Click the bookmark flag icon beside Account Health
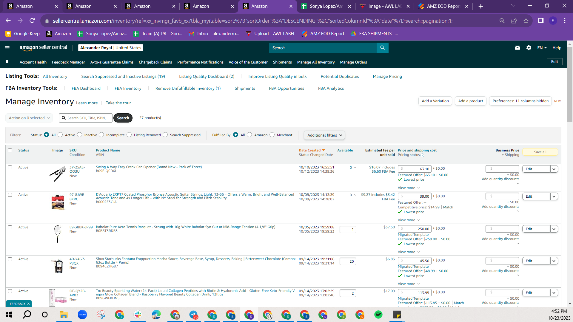573x322 pixels. [7, 62]
